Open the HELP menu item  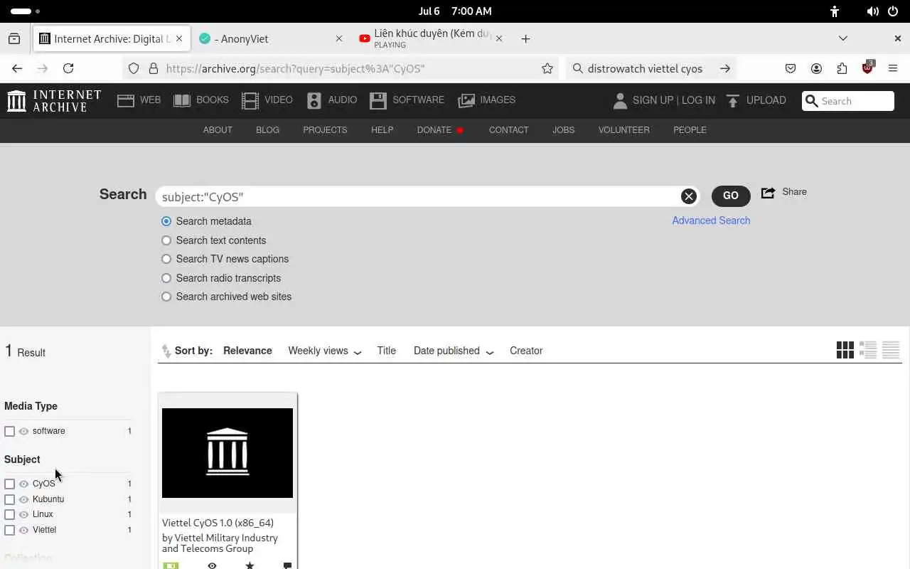click(382, 130)
